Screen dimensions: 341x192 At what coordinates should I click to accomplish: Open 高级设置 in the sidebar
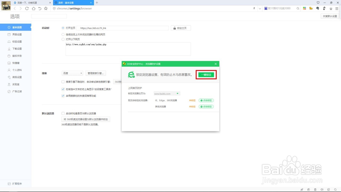pyautogui.click(x=15, y=77)
